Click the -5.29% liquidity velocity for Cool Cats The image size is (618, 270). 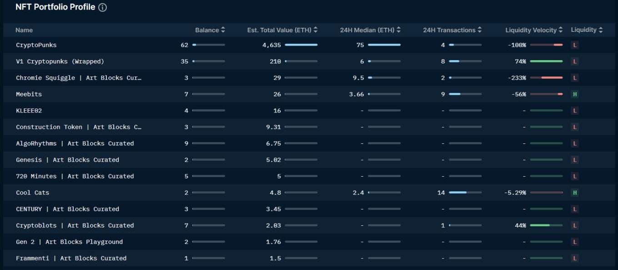pyautogui.click(x=515, y=193)
